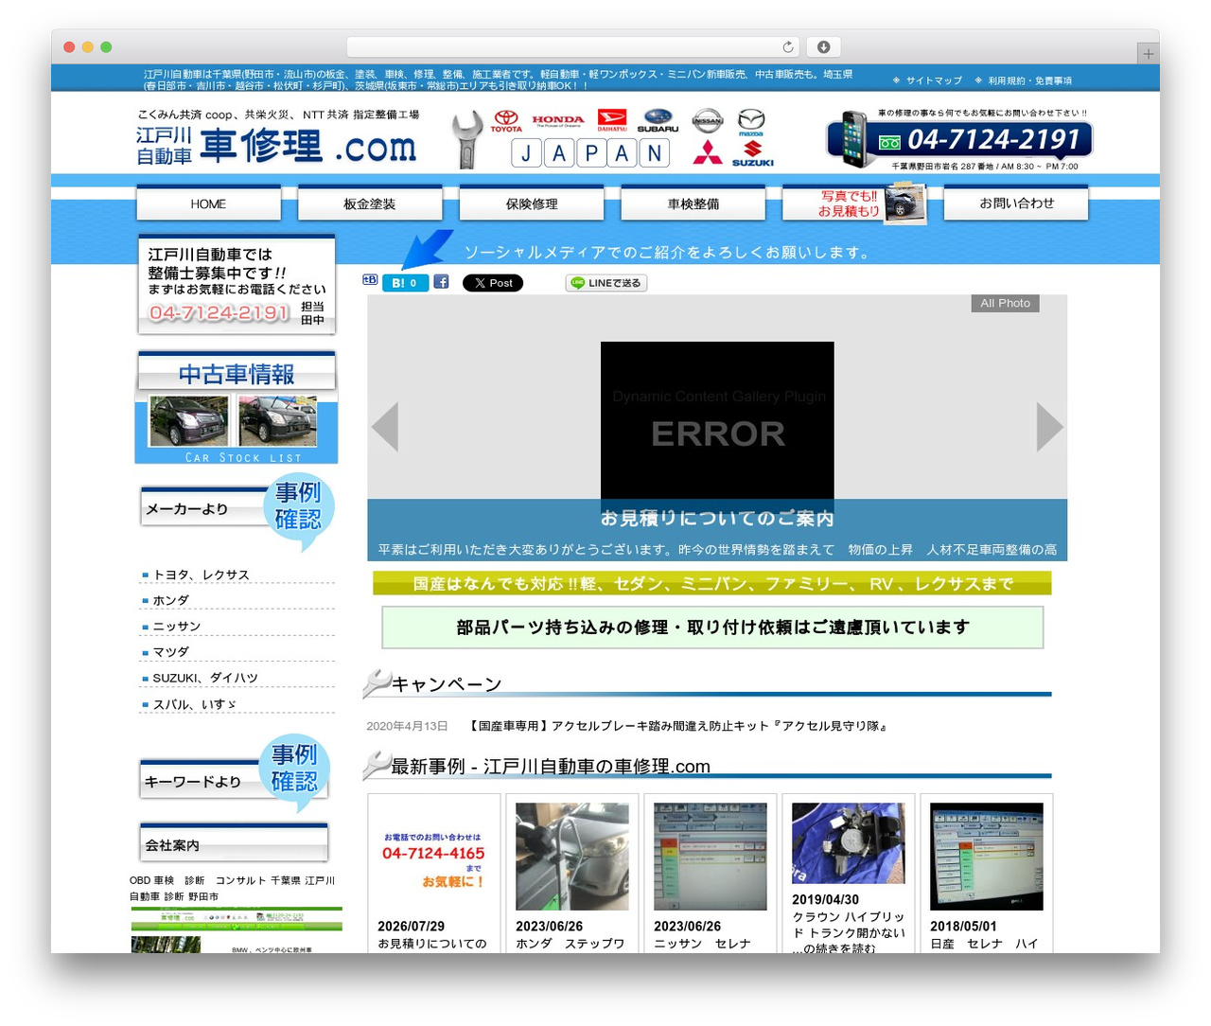Click the yellow 国産はなんでも対応 banner
The width and height of the screenshot is (1211, 1026).
point(712,584)
